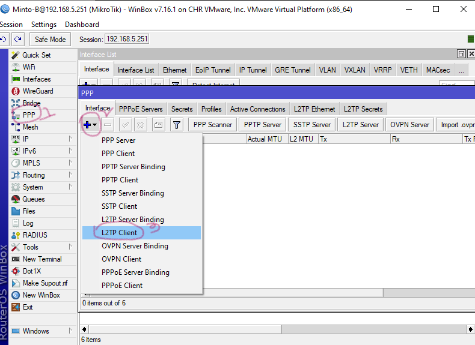Choose PPPoE Client in the add menu
The image size is (475, 345).
[x=141, y=286]
